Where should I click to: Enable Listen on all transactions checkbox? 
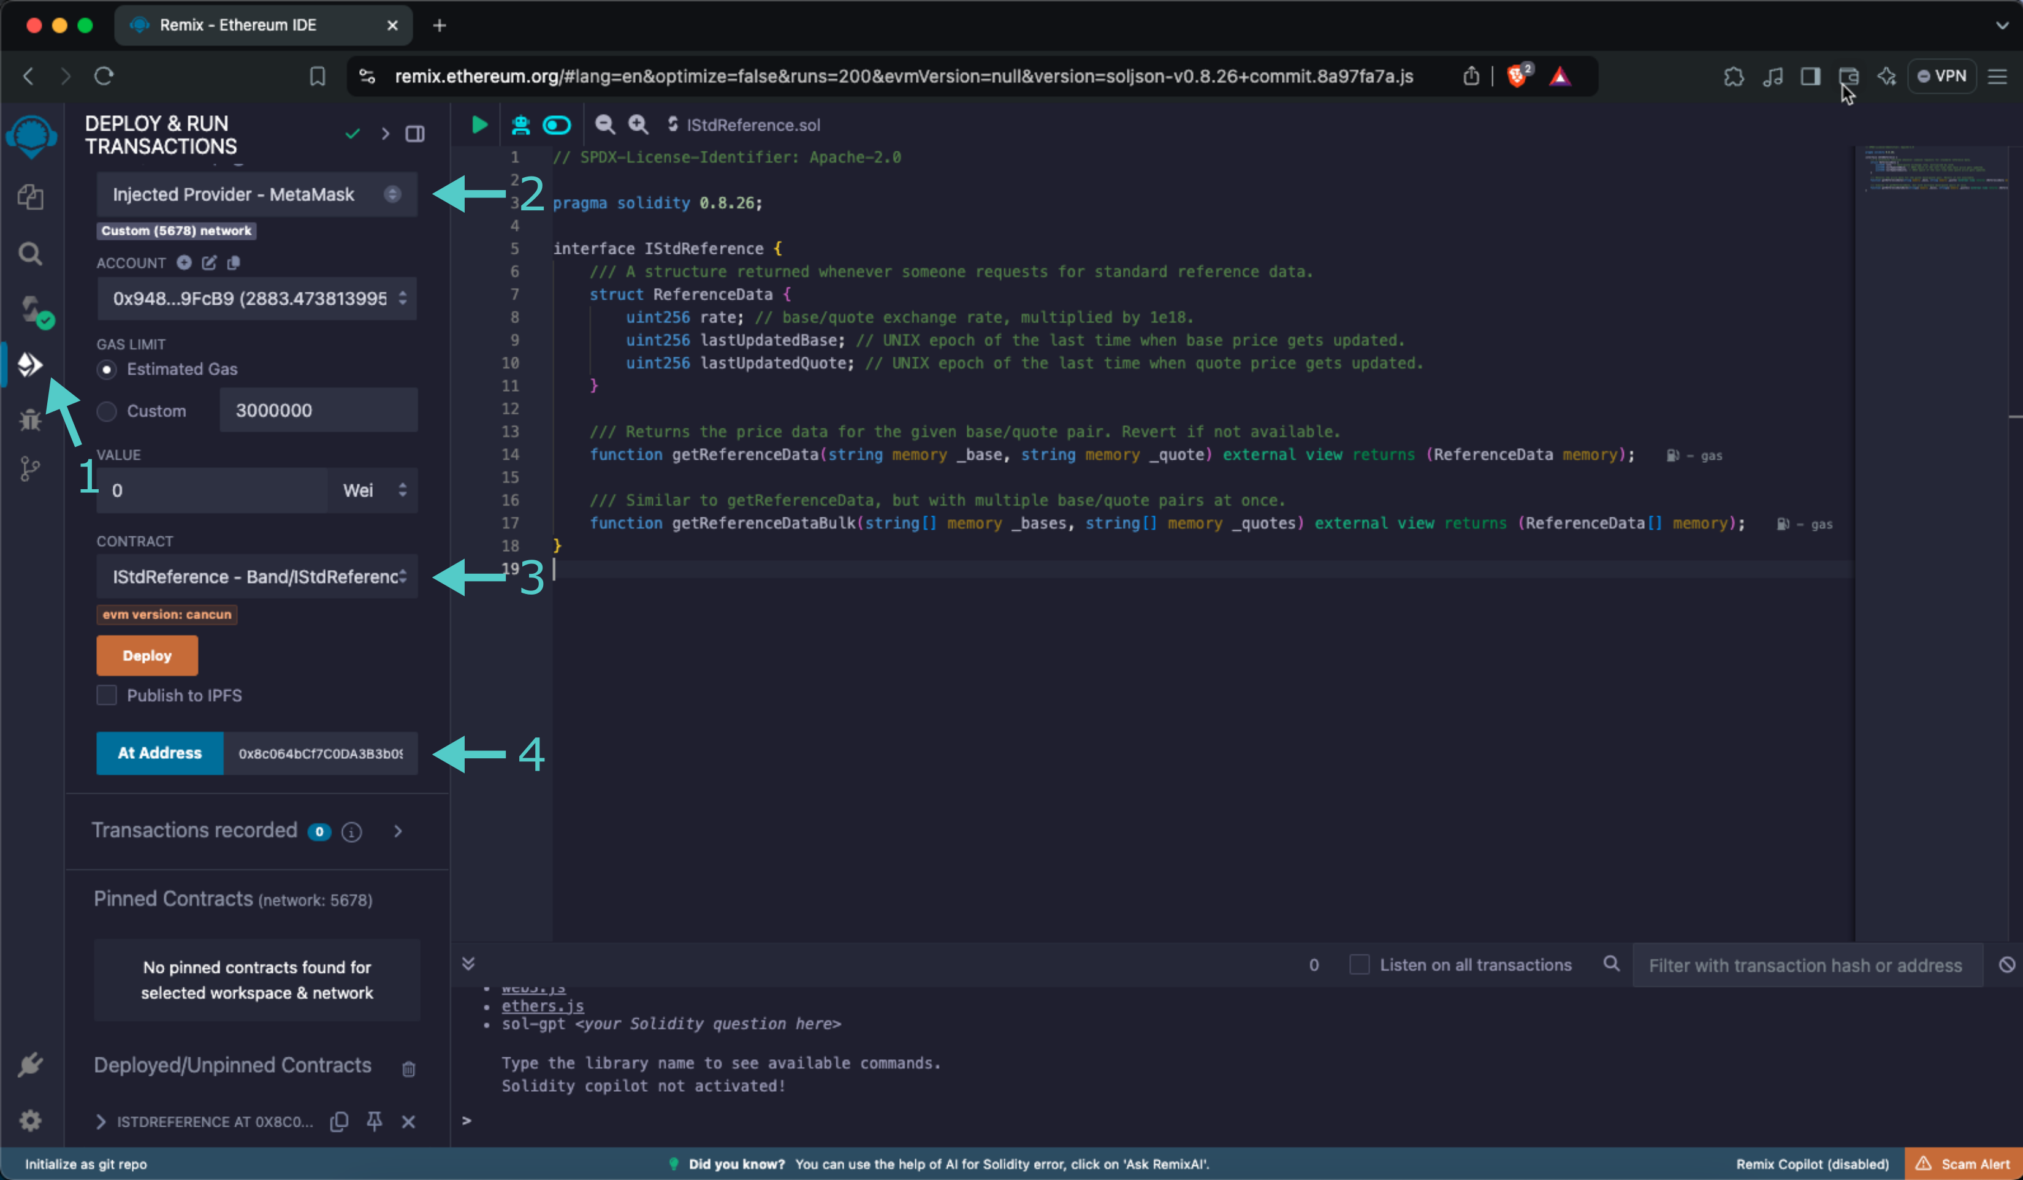click(1359, 965)
